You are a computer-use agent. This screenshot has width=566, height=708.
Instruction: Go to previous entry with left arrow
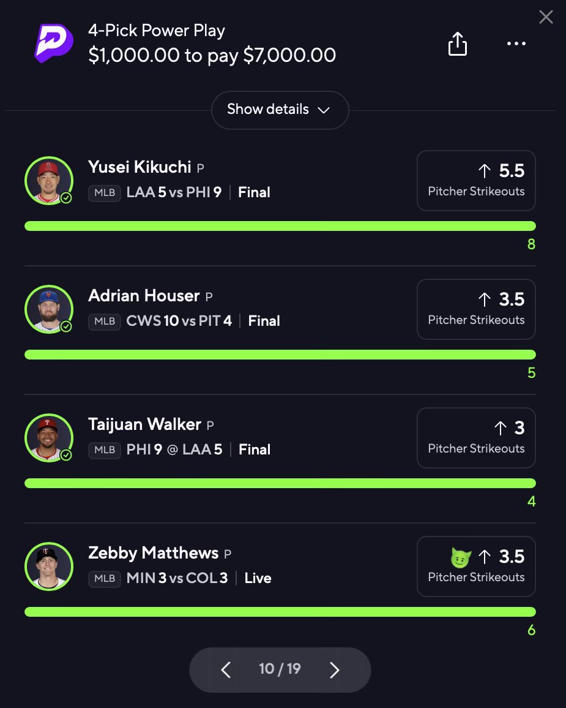tap(226, 669)
